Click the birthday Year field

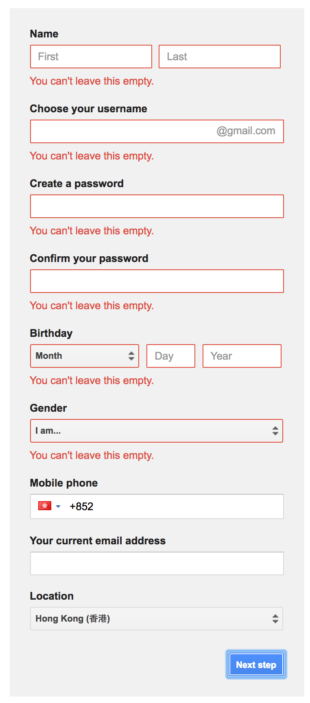242,356
